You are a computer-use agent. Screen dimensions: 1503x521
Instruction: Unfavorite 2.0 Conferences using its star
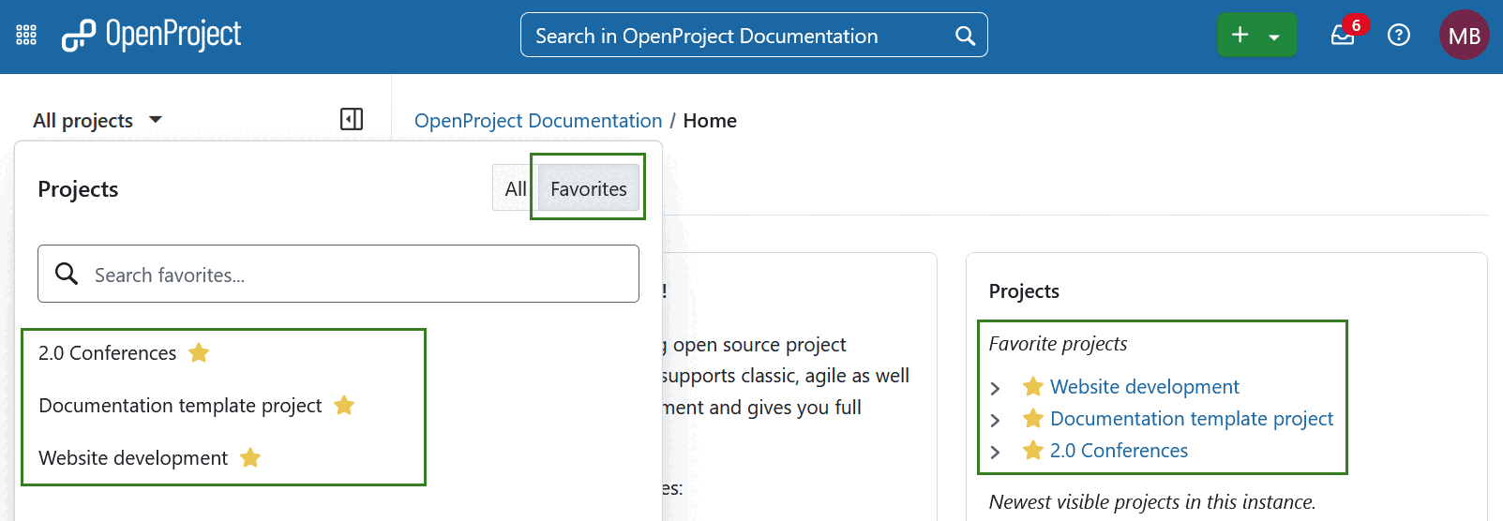point(199,353)
